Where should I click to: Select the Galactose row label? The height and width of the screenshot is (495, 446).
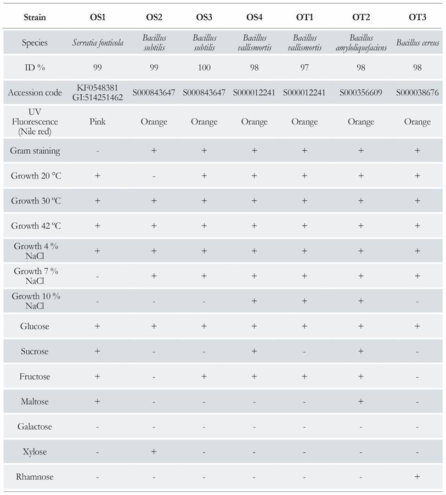click(x=35, y=426)
